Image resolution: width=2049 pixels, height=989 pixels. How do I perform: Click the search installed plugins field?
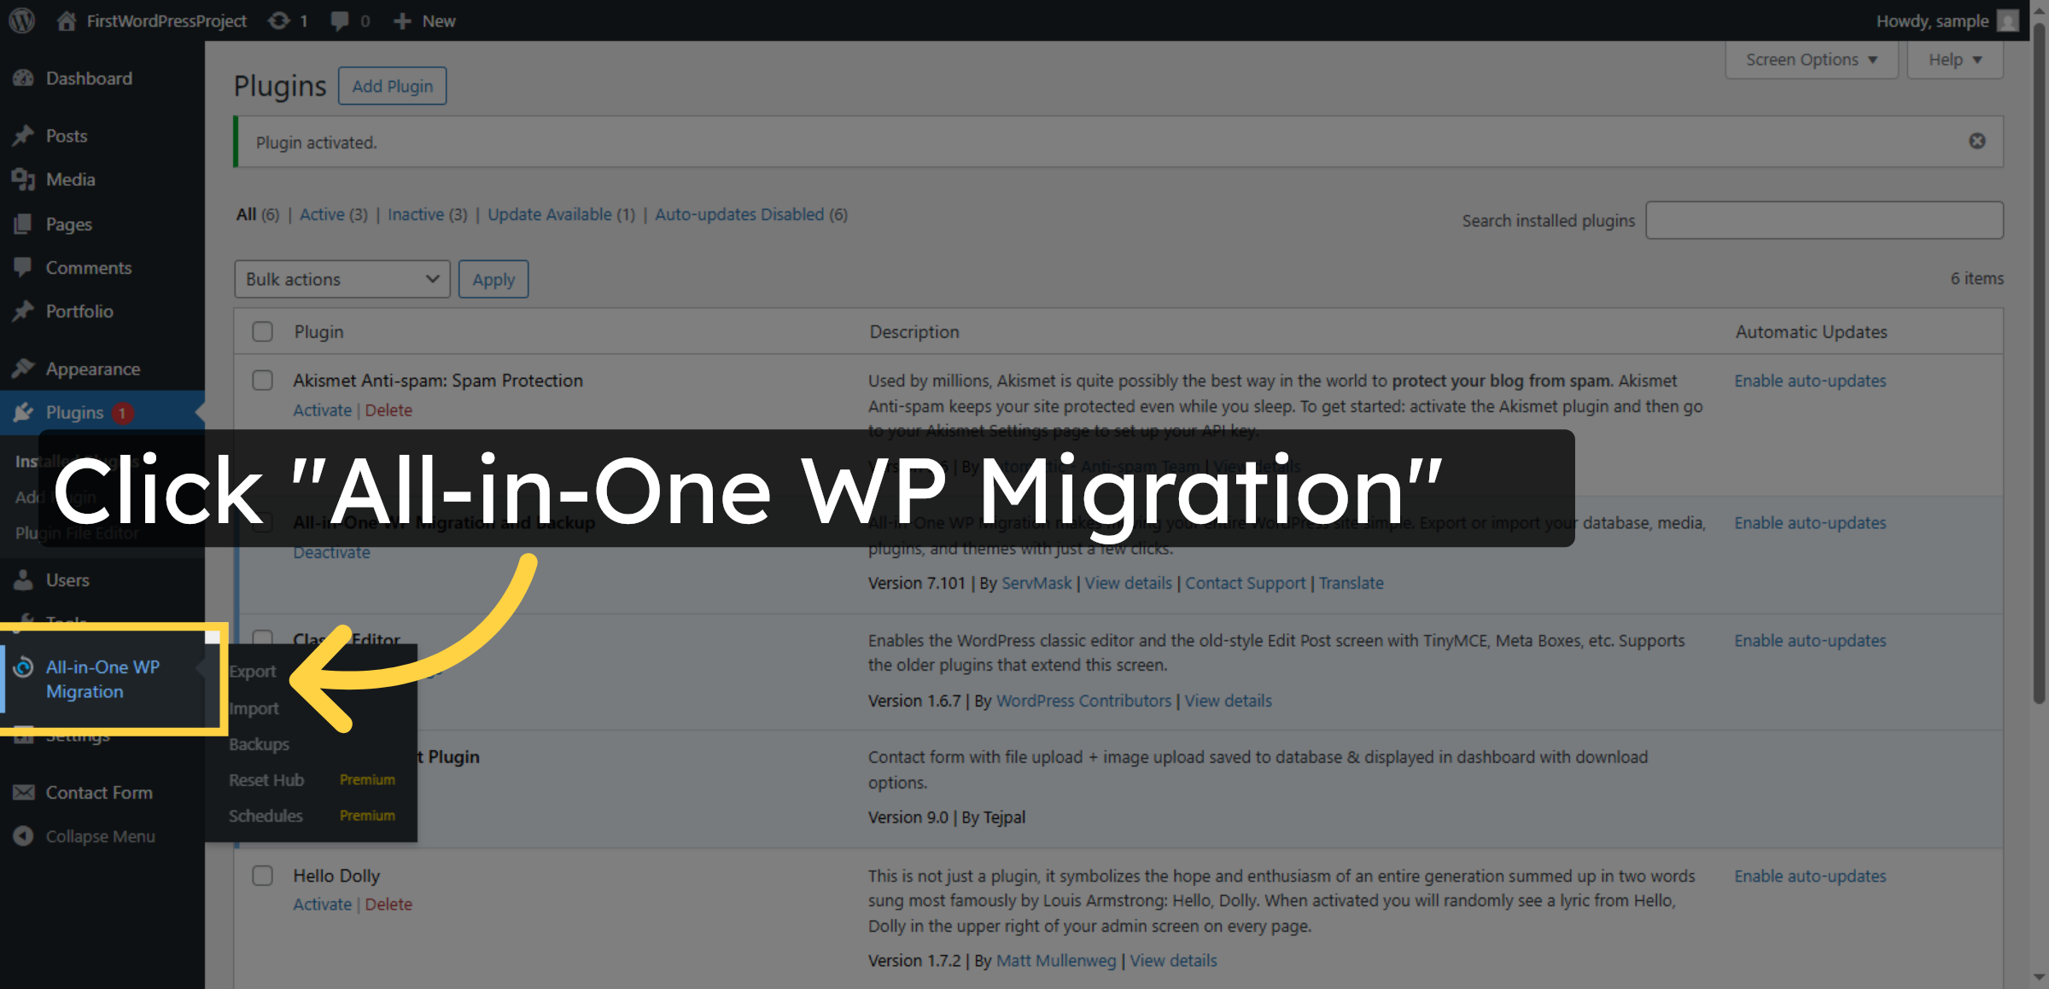point(1824,219)
